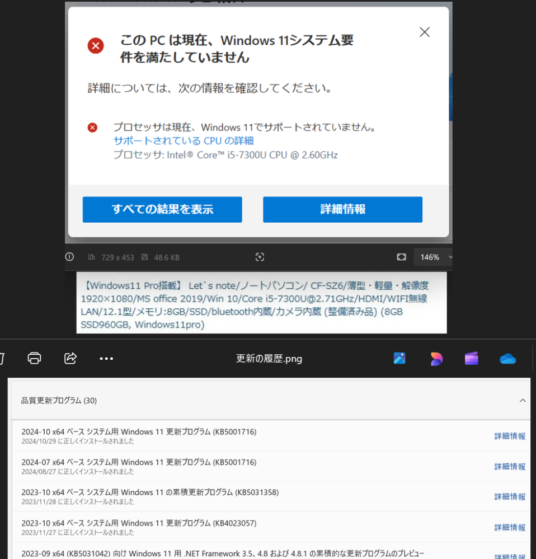Click the Print icon
This screenshot has width=536, height=559.
34,358
